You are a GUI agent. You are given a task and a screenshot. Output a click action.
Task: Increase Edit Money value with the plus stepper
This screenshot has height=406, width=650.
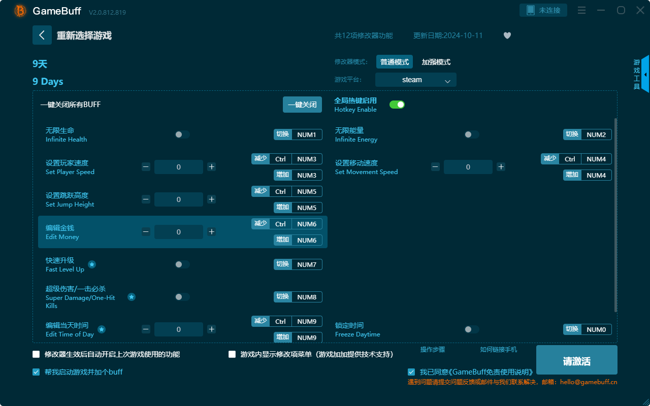pos(211,231)
